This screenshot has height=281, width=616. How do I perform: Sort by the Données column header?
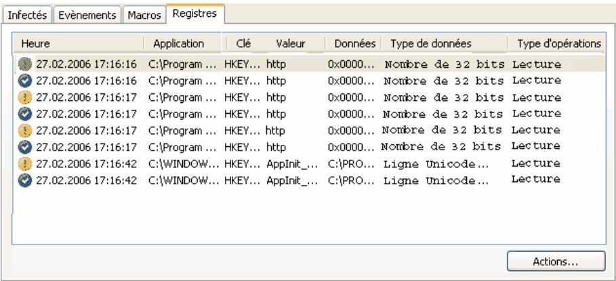pyautogui.click(x=354, y=43)
